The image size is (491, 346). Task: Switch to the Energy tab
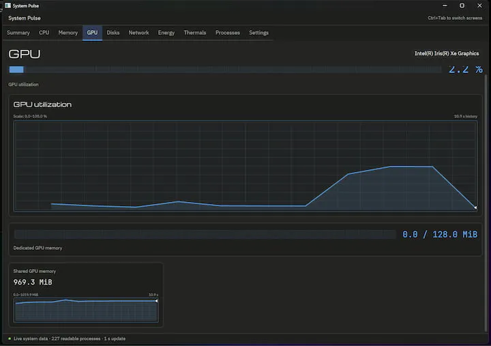(166, 33)
